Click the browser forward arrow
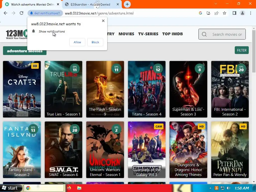256x192 pixels. pyautogui.click(x=13, y=13)
